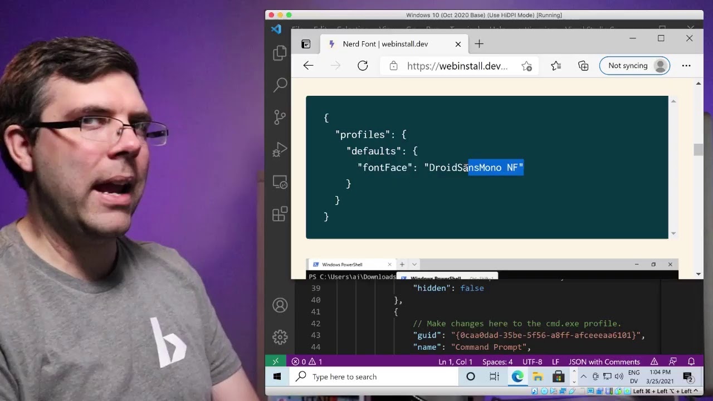This screenshot has height=401, width=713.
Task: Click the Not syncing profile button
Action: [x=634, y=66]
